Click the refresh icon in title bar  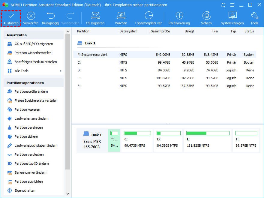coord(223,5)
